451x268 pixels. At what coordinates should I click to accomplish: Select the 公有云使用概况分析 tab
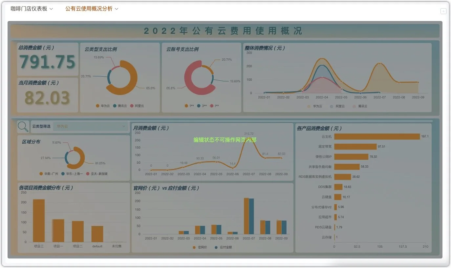point(89,9)
